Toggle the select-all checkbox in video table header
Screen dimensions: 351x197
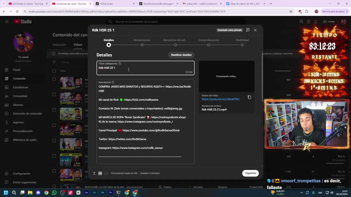54,71
